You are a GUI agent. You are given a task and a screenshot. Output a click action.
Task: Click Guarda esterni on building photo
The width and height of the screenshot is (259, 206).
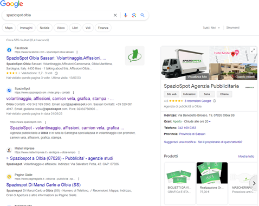(x=245, y=76)
